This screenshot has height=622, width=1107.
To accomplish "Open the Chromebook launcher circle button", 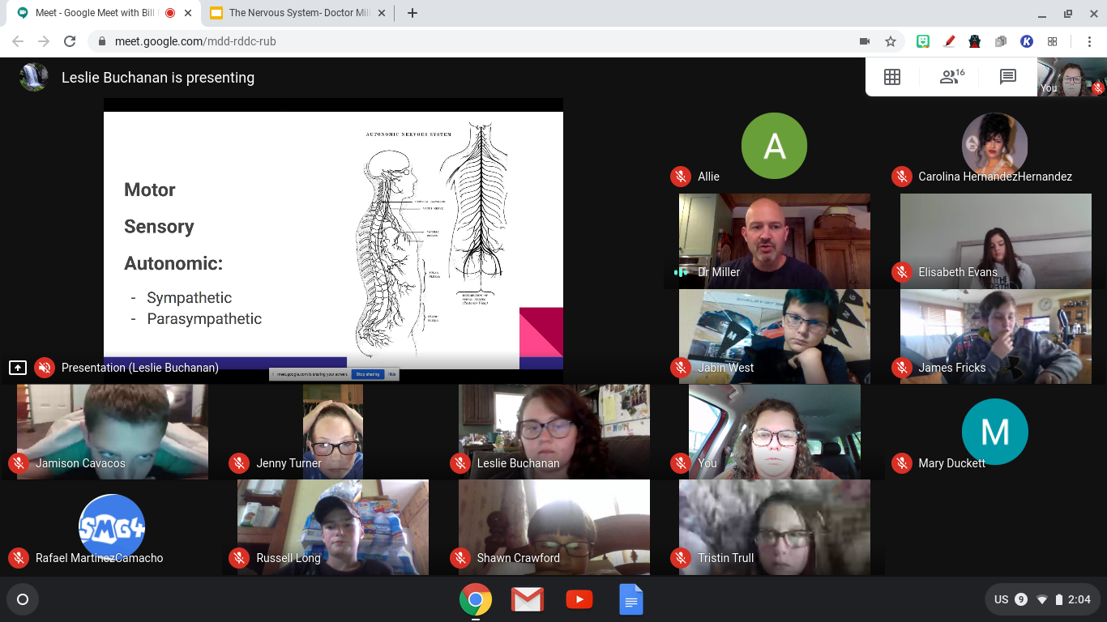I will 23,599.
